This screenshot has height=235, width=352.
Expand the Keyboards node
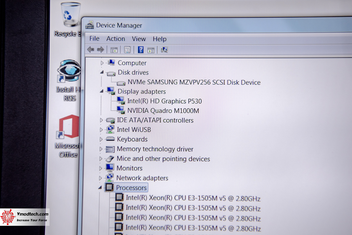tap(101, 139)
